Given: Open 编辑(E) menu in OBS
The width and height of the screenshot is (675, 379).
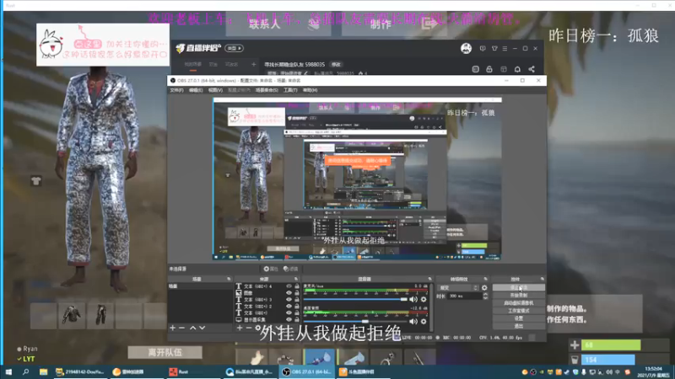Looking at the screenshot, I should coord(196,90).
